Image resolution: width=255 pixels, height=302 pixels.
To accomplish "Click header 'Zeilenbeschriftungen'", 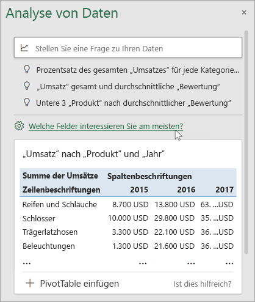I will coord(62,190).
